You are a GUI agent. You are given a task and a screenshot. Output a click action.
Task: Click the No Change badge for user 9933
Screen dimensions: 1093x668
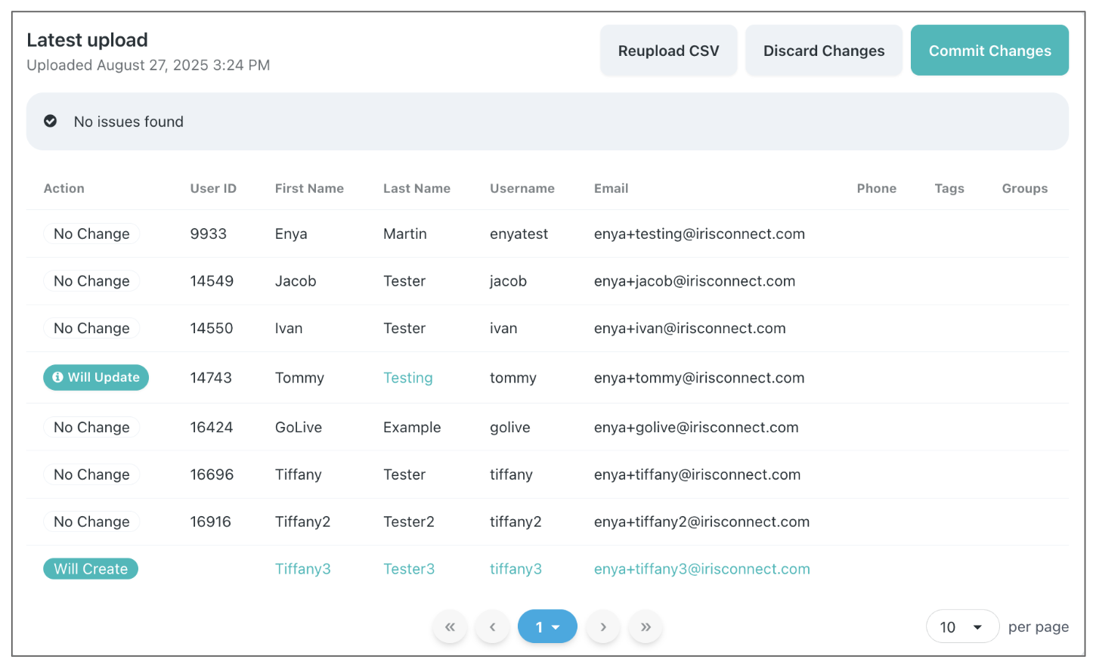click(91, 234)
